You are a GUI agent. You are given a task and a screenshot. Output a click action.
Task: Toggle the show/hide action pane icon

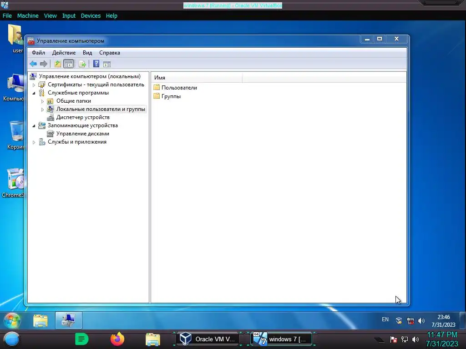(107, 64)
